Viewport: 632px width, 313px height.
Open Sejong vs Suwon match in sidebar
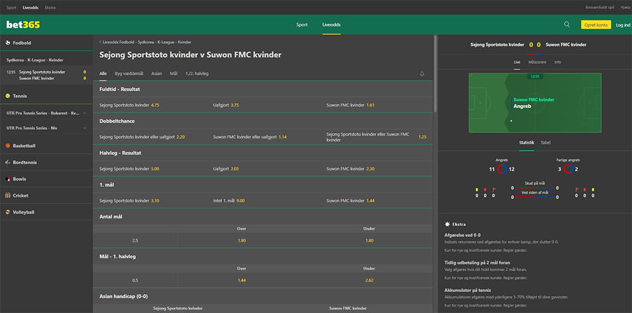tap(46, 75)
